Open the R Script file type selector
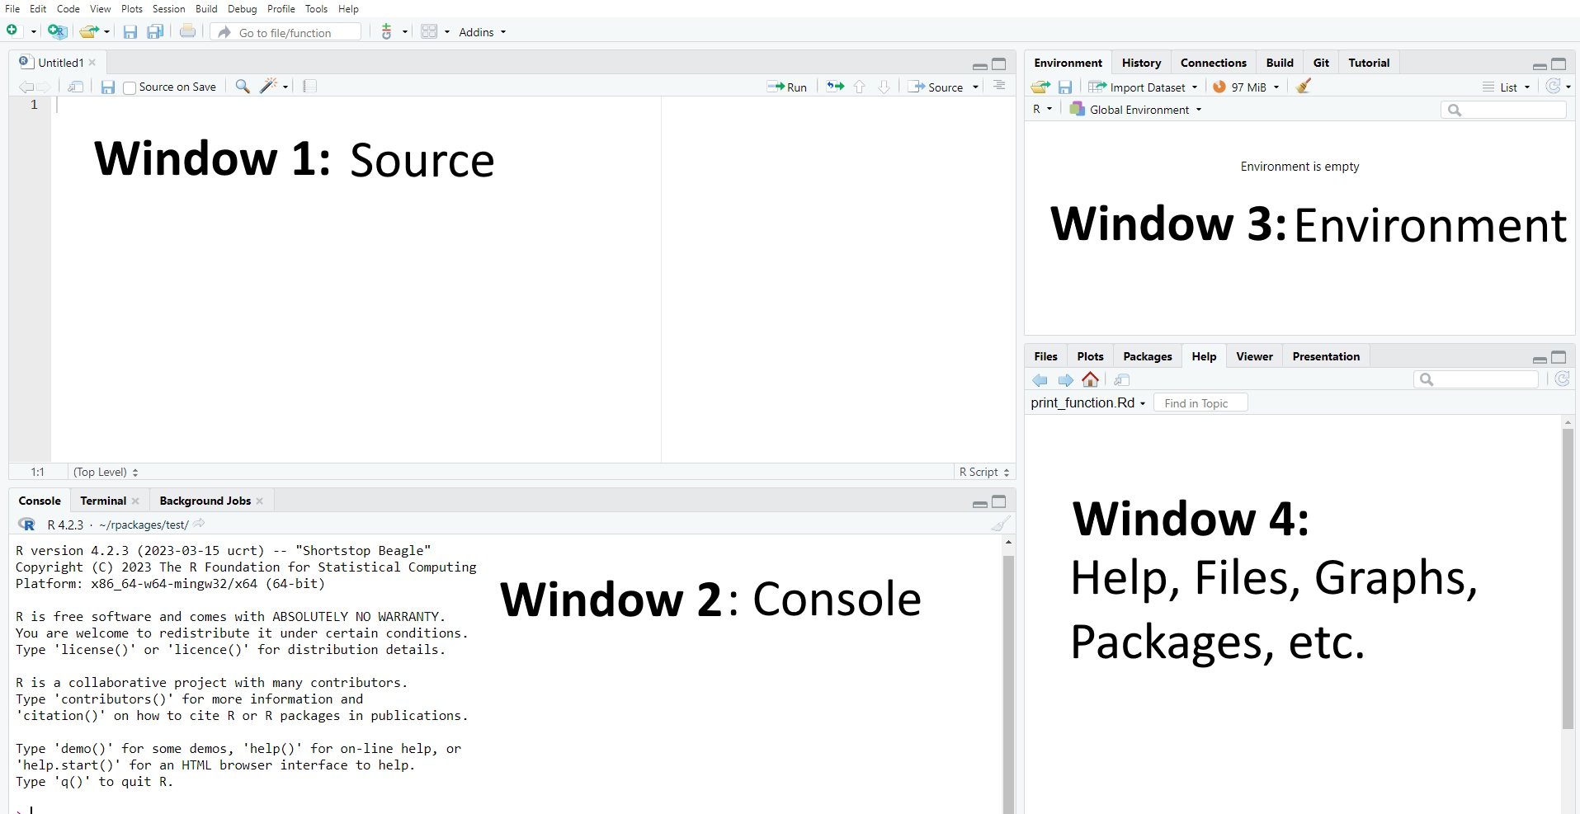The width and height of the screenshot is (1580, 814). pyautogui.click(x=984, y=472)
